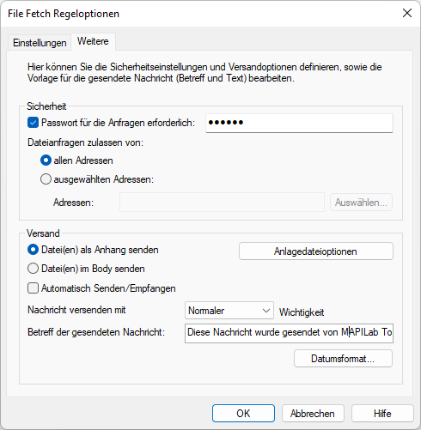
Task: Choose the ausgewählten Adressen option
Action: click(46, 179)
